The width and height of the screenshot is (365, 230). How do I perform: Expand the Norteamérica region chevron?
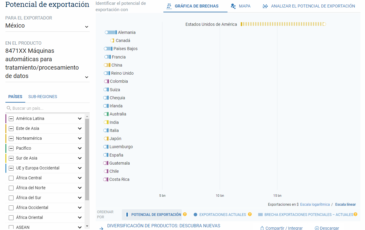pyautogui.click(x=80, y=138)
